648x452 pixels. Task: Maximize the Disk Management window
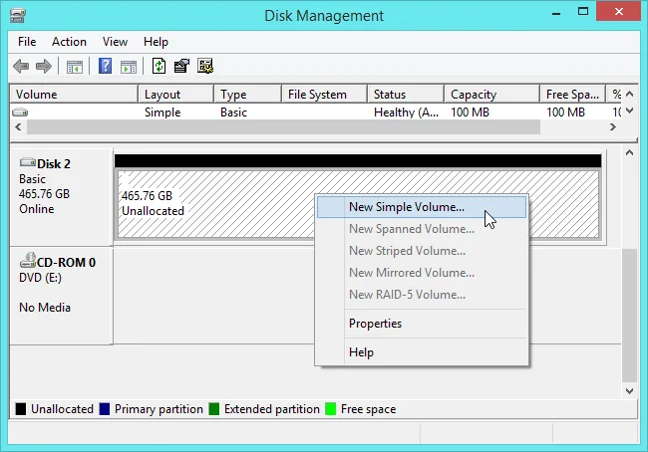coord(583,12)
